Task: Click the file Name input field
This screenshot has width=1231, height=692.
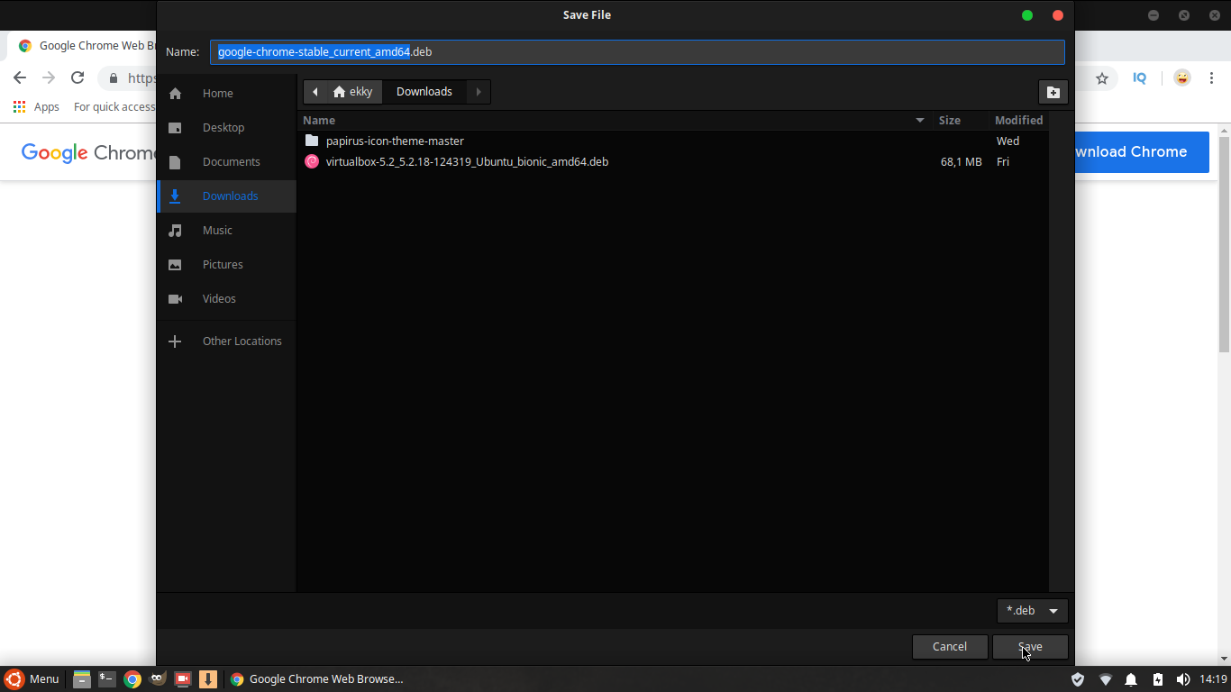Action: 637,52
